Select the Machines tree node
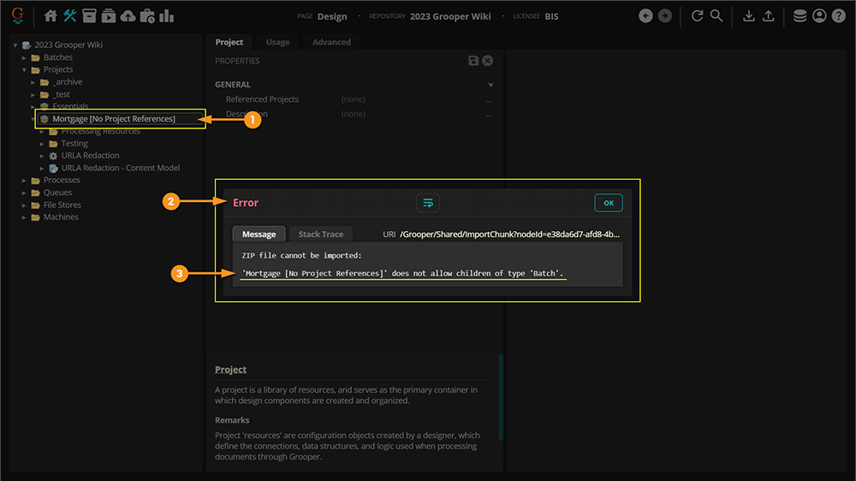856x481 pixels. (61, 217)
